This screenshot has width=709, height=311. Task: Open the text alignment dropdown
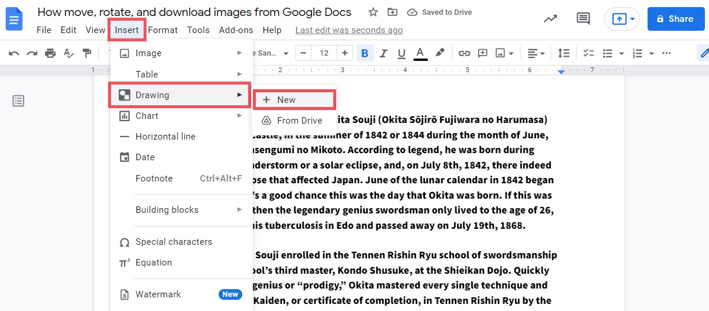[x=536, y=53]
